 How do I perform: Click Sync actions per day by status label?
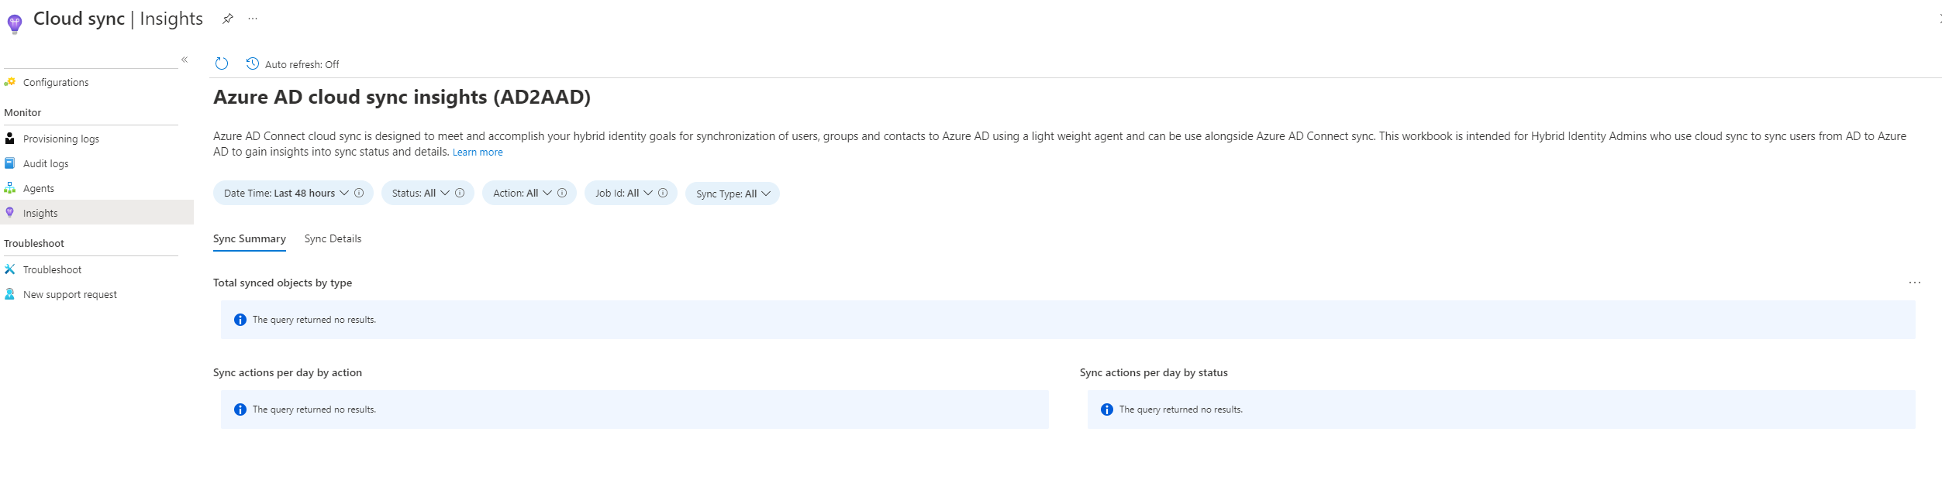pyautogui.click(x=1154, y=372)
